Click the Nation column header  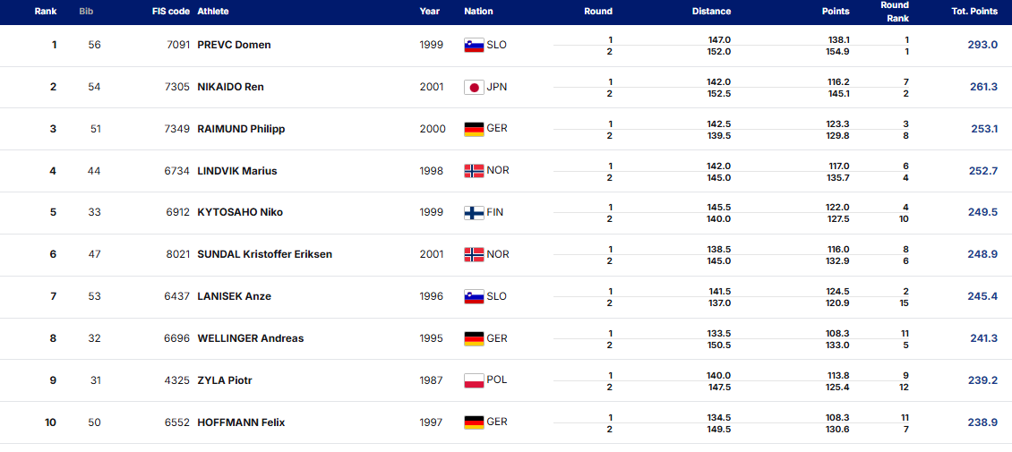pos(478,12)
